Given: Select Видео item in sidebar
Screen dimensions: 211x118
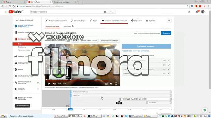Looking at the screenshot, I should click(x=26, y=44).
